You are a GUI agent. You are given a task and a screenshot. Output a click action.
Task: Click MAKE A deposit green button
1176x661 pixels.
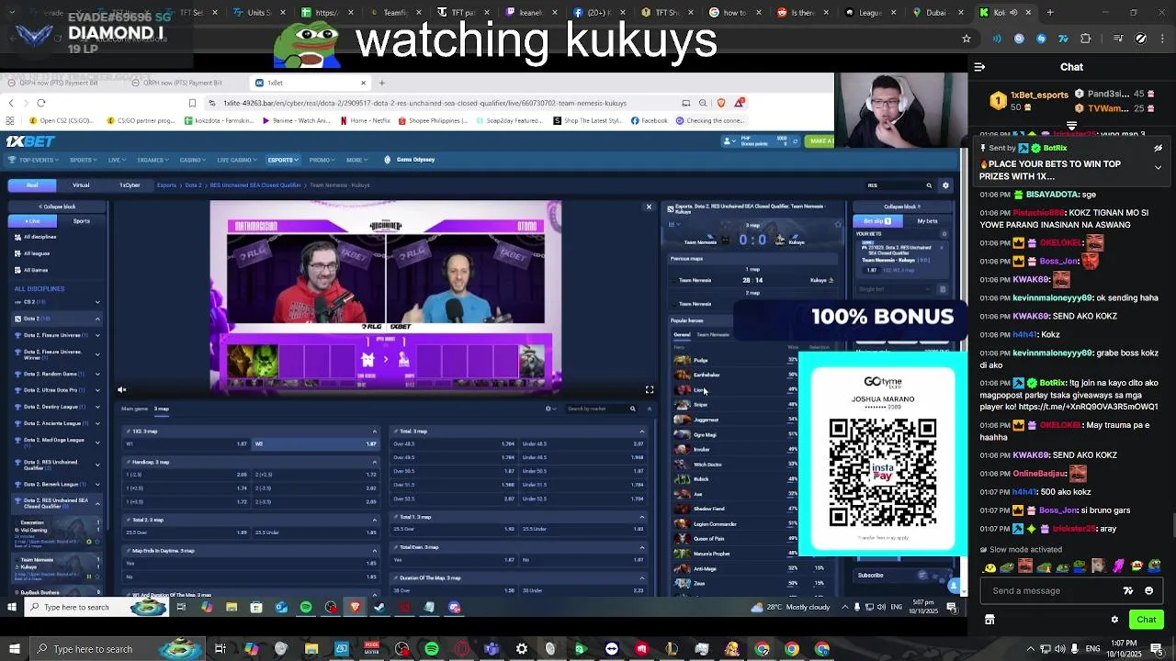[820, 141]
